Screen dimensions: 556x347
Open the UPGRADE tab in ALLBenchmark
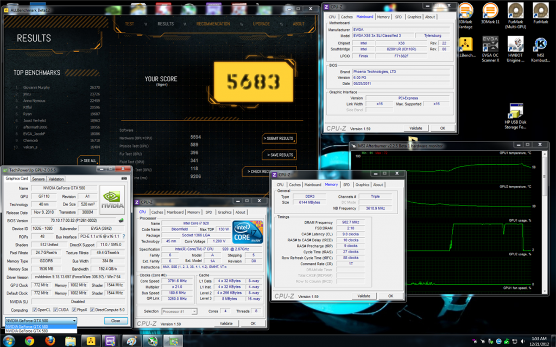coord(261,24)
